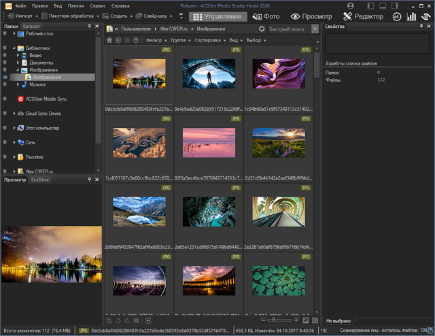The height and width of the screenshot is (336, 435).
Task: Open the Редактор editing mode
Action: 363,16
